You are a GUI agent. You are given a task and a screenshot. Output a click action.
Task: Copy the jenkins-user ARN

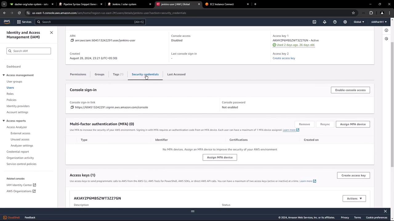[x=72, y=41]
